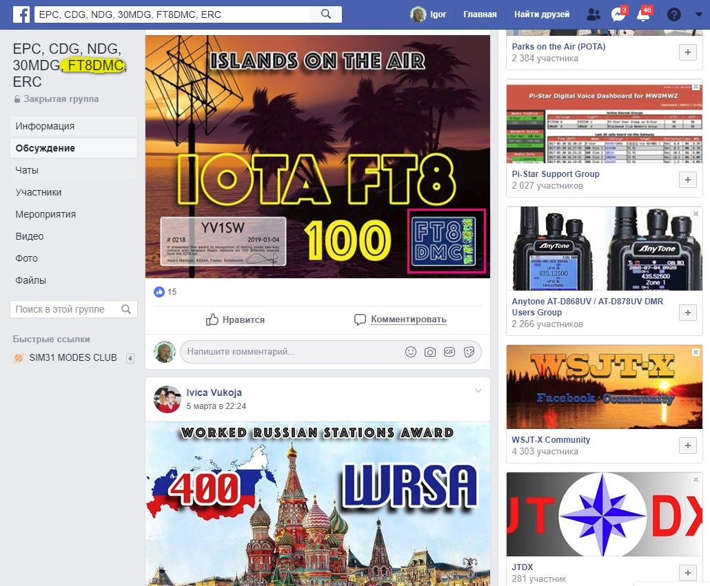Dismiss the Anytone group suggestion

coord(696,214)
